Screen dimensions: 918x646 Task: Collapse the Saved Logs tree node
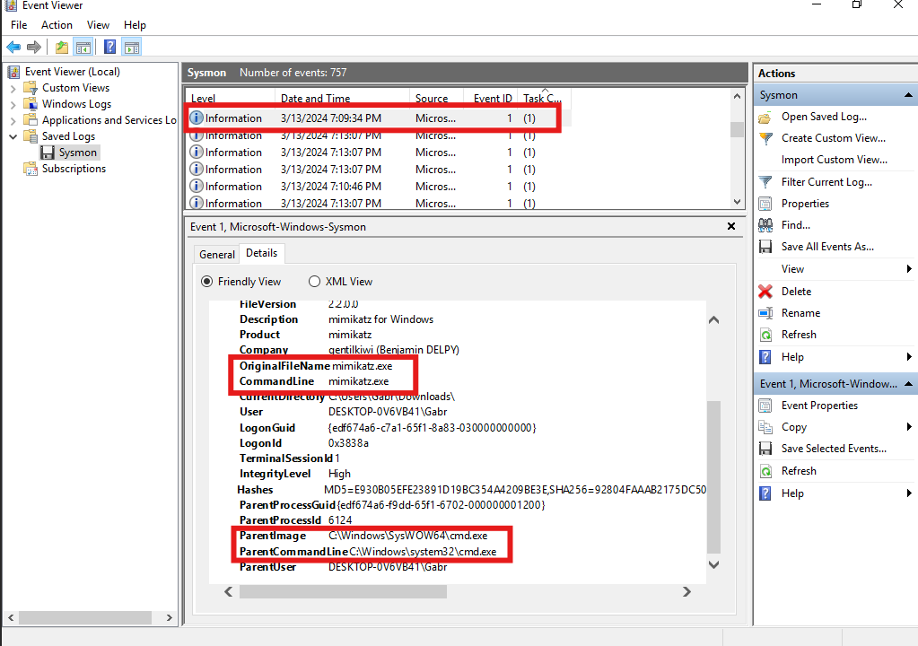13,137
